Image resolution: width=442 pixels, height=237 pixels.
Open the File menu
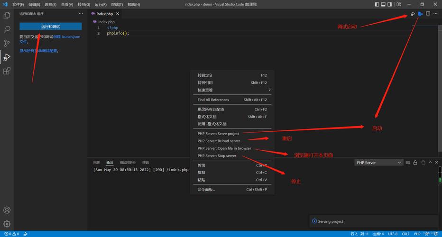[x=18, y=5]
